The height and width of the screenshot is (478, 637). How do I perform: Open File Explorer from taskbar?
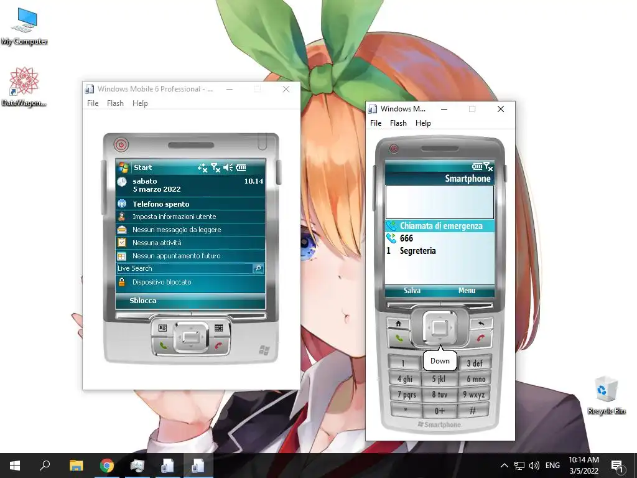click(x=76, y=466)
